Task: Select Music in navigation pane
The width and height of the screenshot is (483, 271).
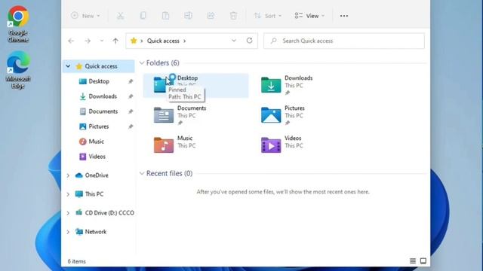Action: [96, 142]
